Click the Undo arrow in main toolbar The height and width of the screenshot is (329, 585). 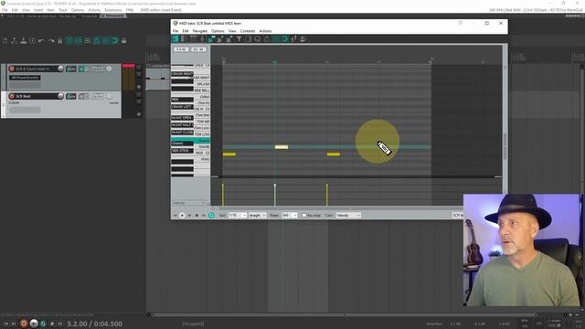[41, 40]
